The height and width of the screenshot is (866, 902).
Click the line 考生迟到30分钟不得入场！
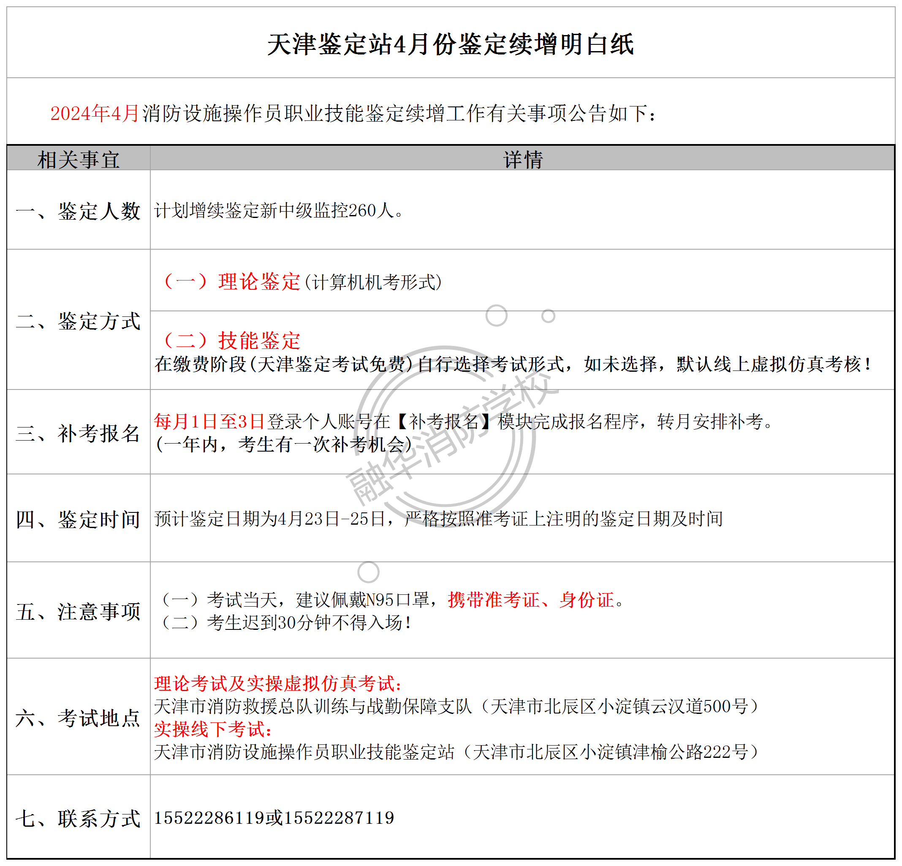pyautogui.click(x=309, y=622)
